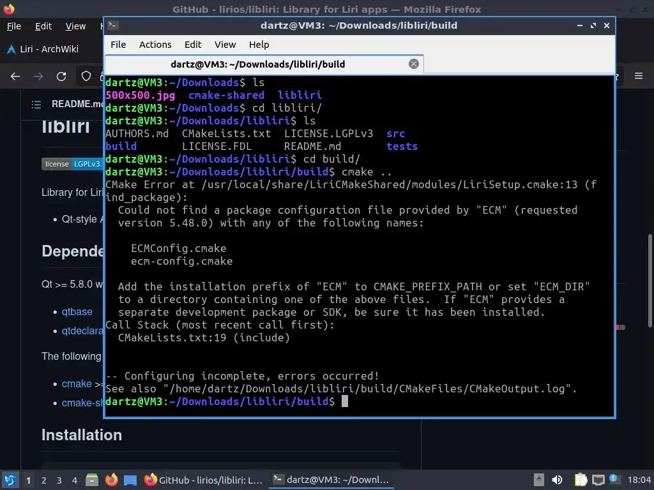The height and width of the screenshot is (490, 654).
Task: Open Firefox Edit menu
Action: [43, 26]
